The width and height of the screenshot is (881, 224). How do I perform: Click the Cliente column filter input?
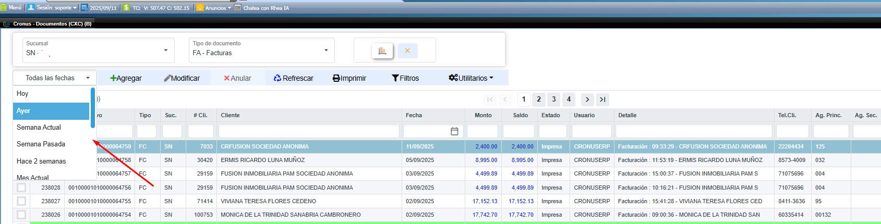coord(309,131)
